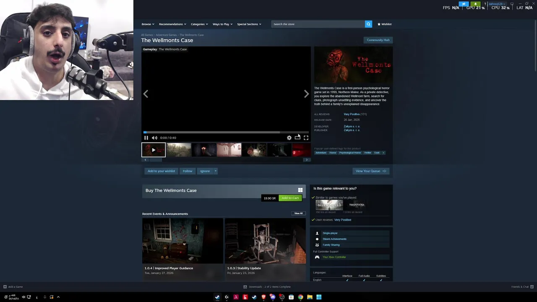Expand the Special Sections menu
The image size is (537, 302).
(x=249, y=24)
